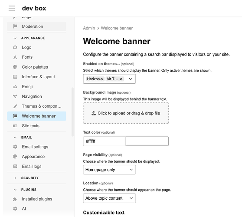The height and width of the screenshot is (217, 242).
Task: Collapse the EMAIL section
Action: [15, 138]
